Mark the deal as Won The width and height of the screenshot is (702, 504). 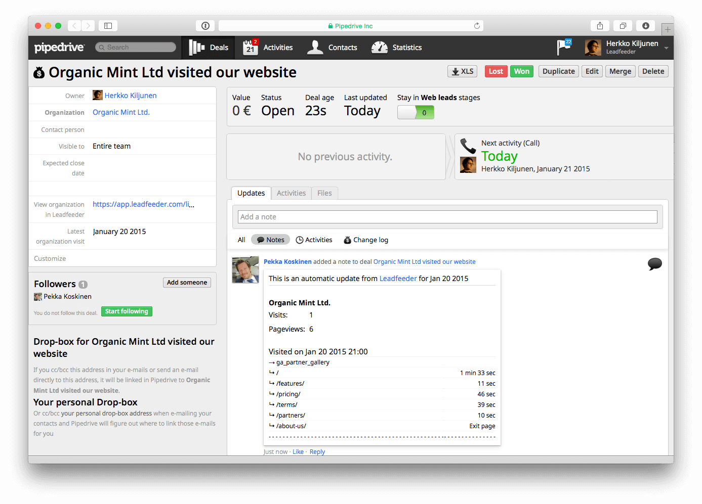tap(522, 71)
